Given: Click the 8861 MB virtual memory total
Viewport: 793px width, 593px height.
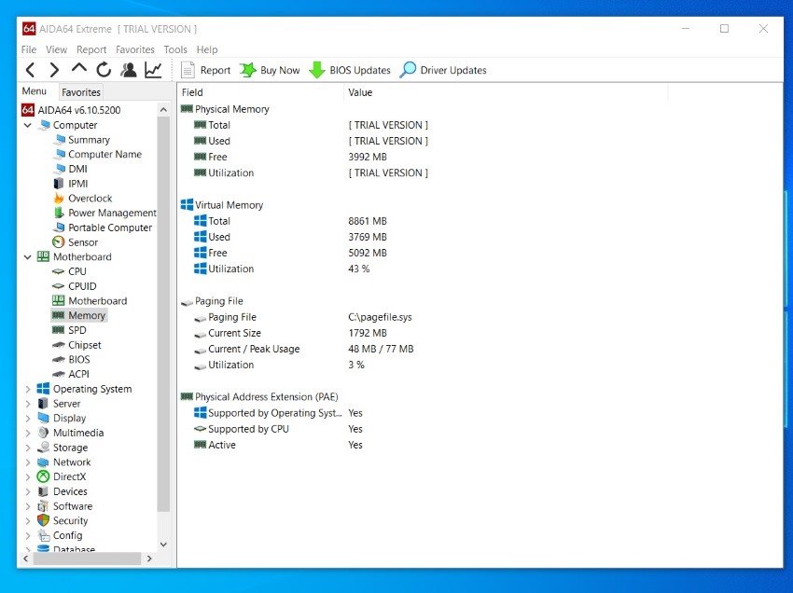Looking at the screenshot, I should coord(368,221).
